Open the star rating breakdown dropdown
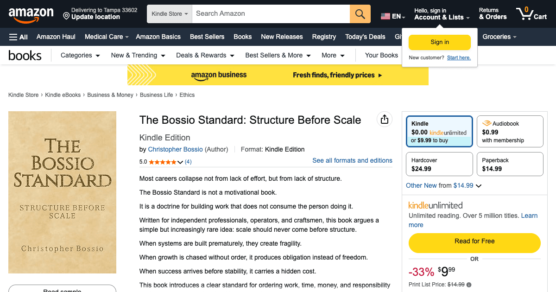The height and width of the screenshot is (292, 556). tap(181, 162)
